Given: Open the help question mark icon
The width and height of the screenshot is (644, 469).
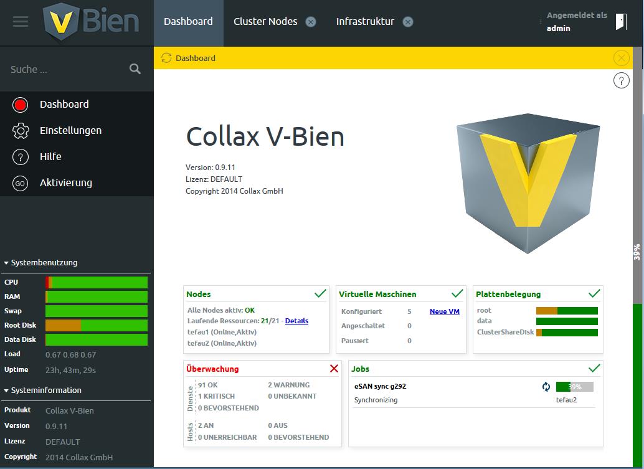Looking at the screenshot, I should (x=621, y=80).
